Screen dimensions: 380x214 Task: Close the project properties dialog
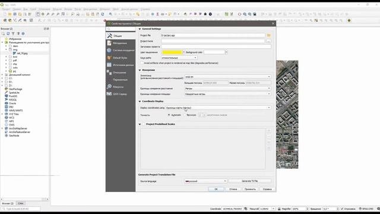[273, 24]
